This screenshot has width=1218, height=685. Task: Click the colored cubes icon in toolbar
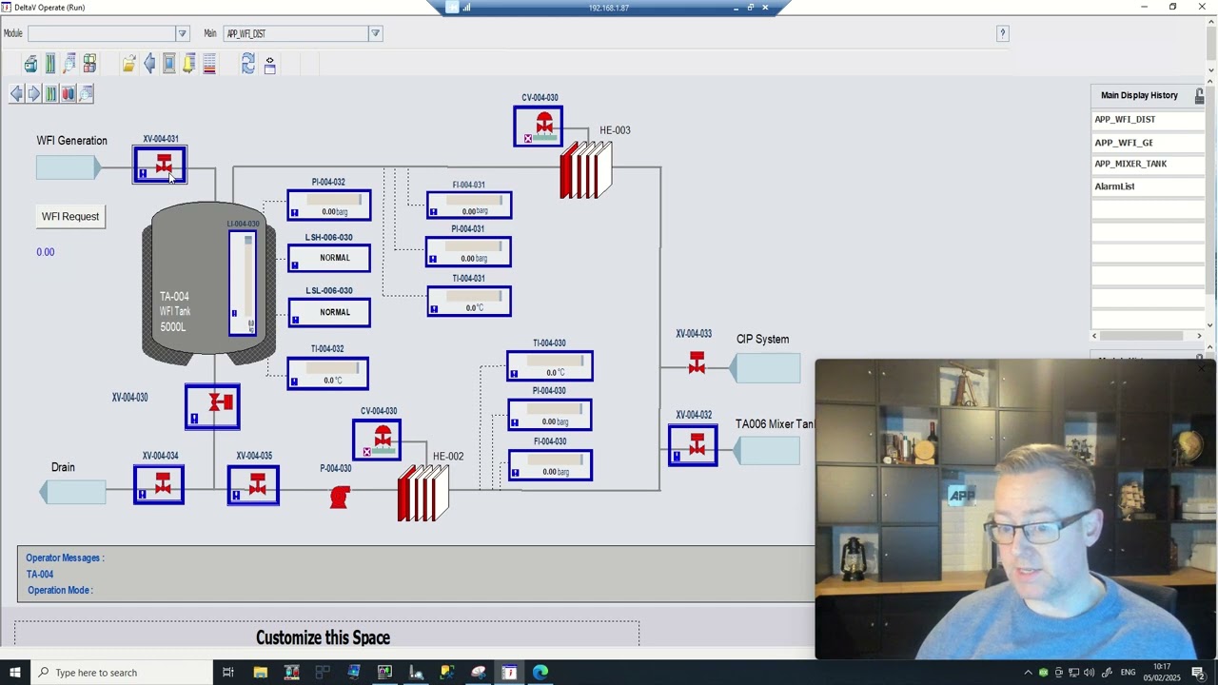click(89, 64)
